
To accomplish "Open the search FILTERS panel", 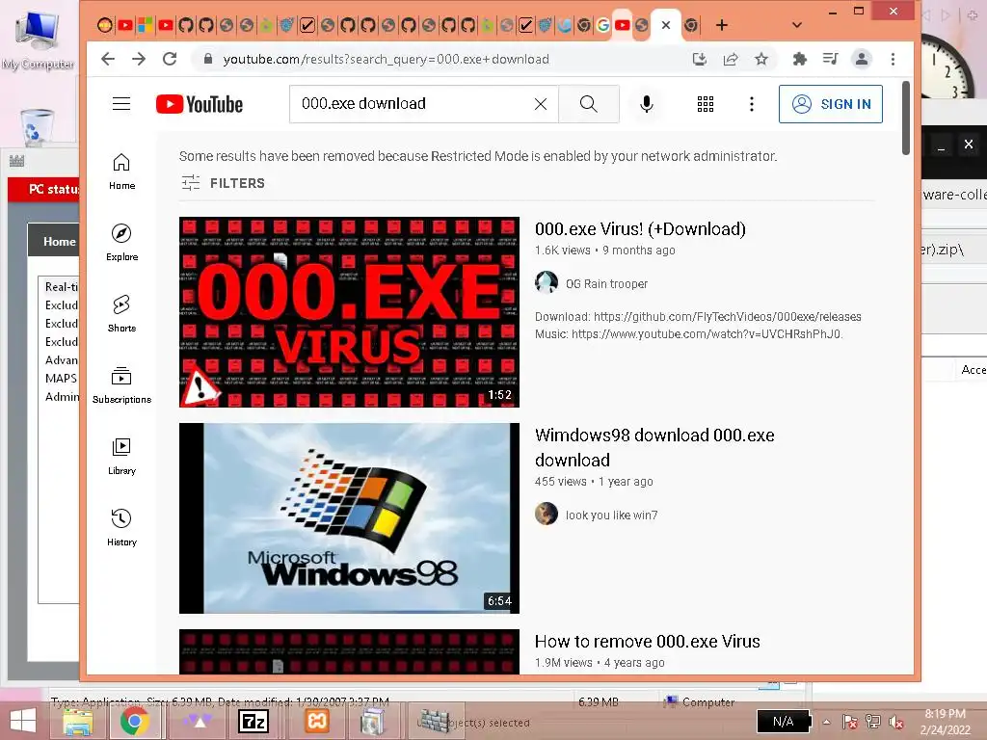I will (224, 183).
